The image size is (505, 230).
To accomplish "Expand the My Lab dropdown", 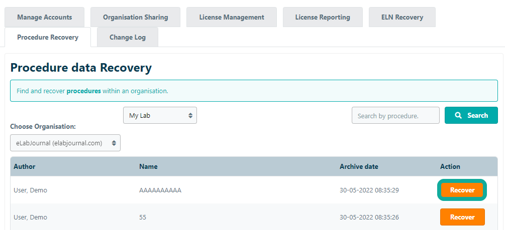I will (160, 115).
